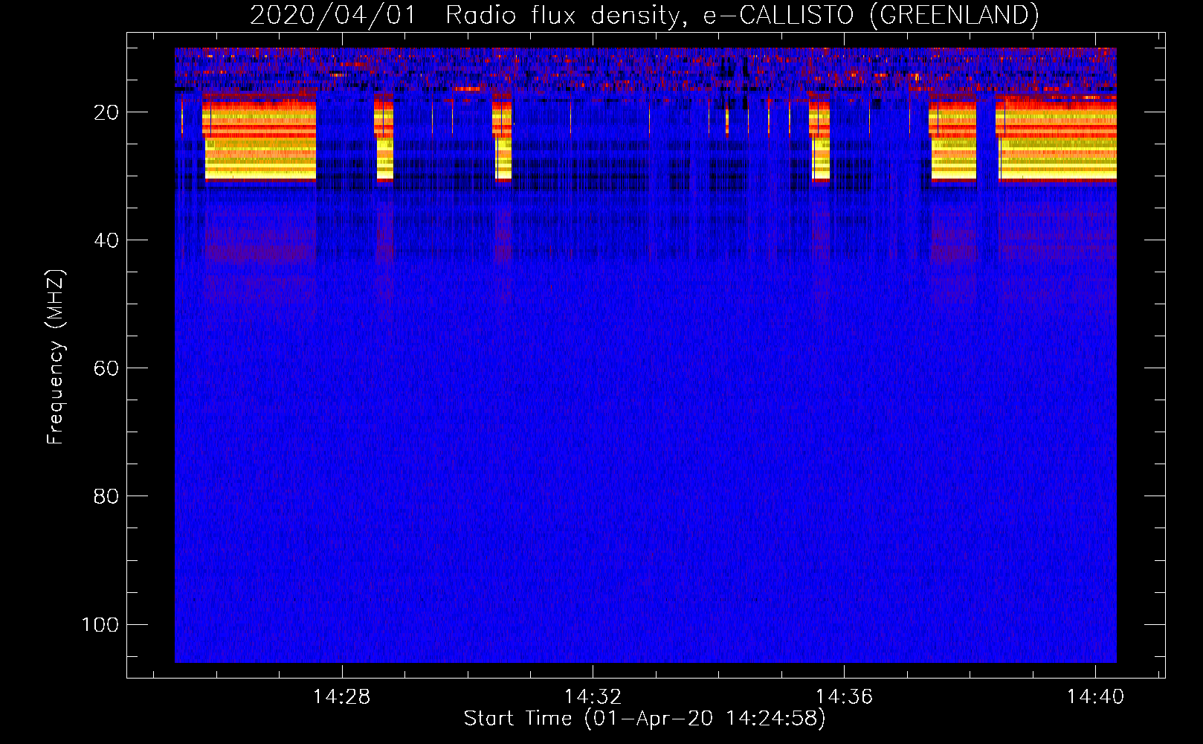Click the time tick label '14:32'

tap(593, 697)
